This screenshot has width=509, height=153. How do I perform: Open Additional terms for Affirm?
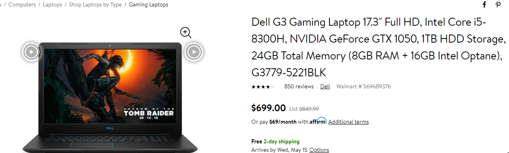tap(348, 122)
